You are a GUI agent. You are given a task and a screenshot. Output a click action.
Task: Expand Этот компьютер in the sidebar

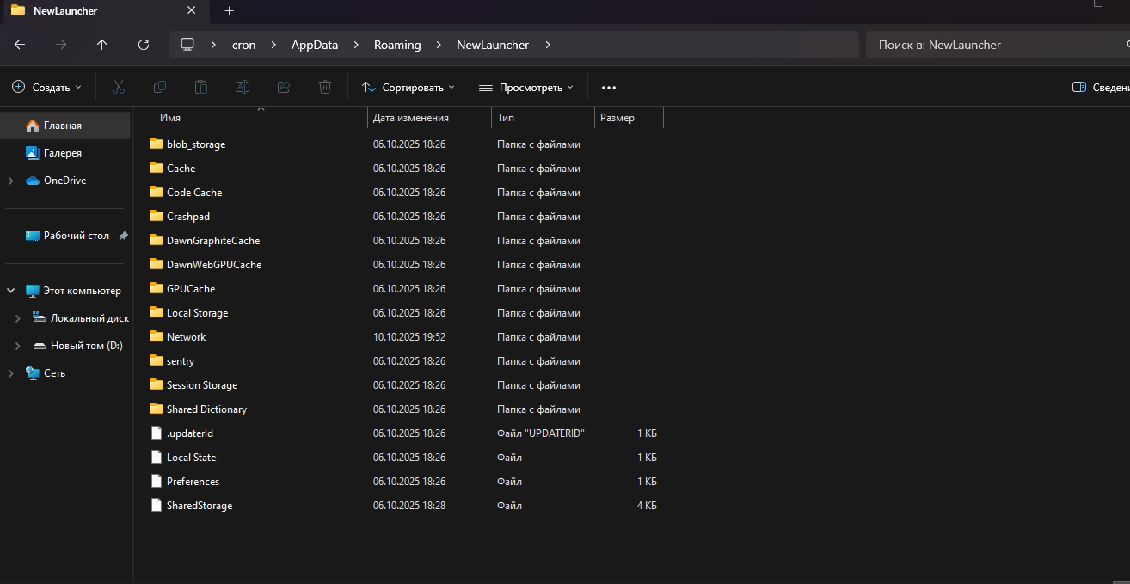pos(10,291)
